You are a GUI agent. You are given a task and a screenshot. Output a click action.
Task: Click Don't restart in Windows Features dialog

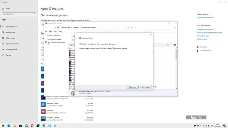(146, 87)
